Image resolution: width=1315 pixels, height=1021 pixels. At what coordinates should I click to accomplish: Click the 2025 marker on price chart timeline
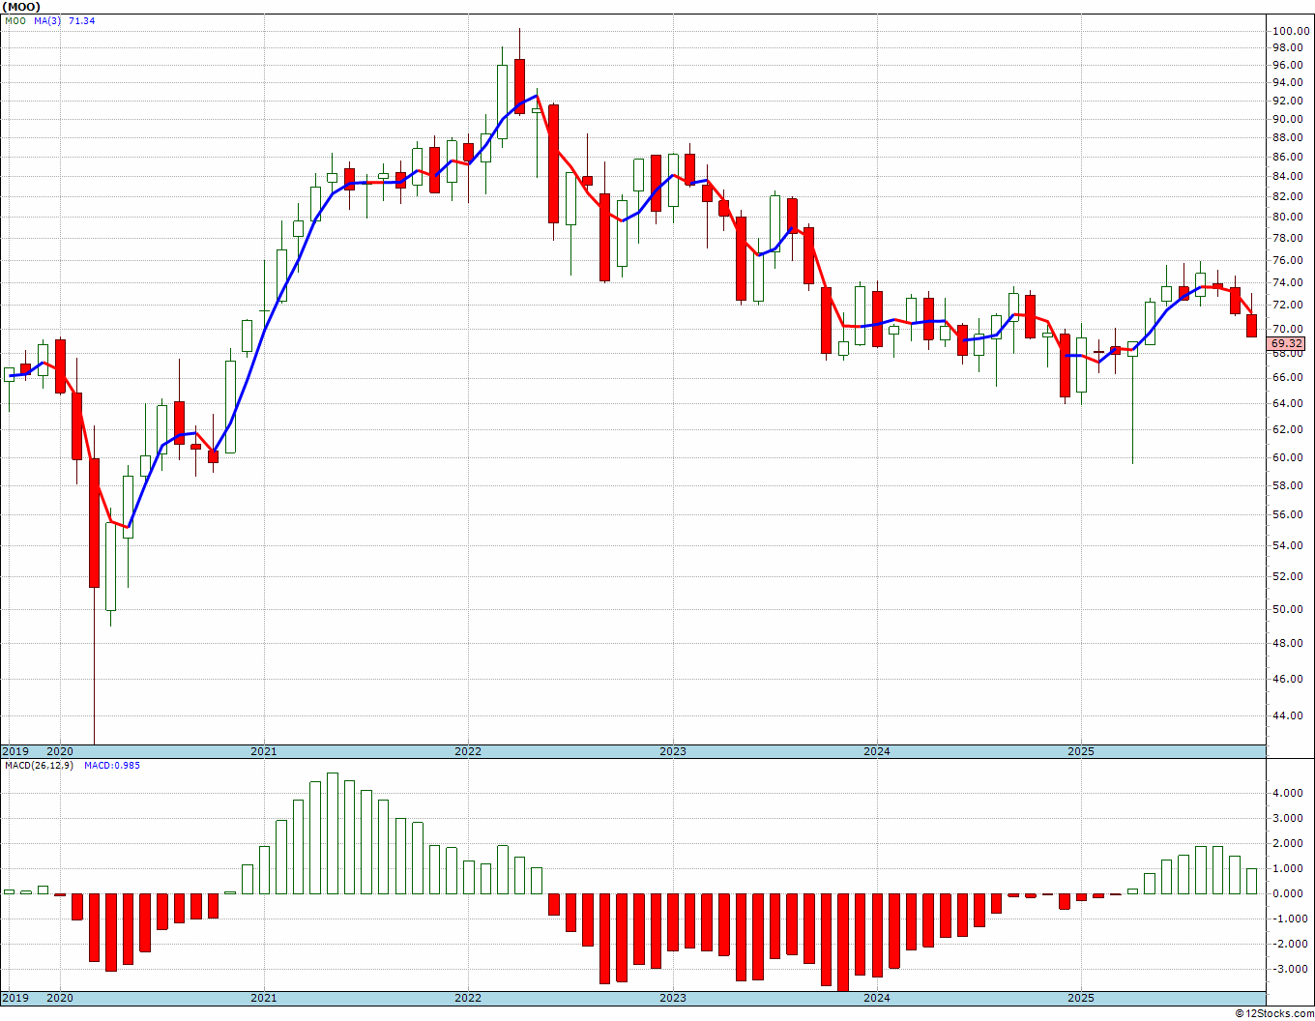[1081, 751]
